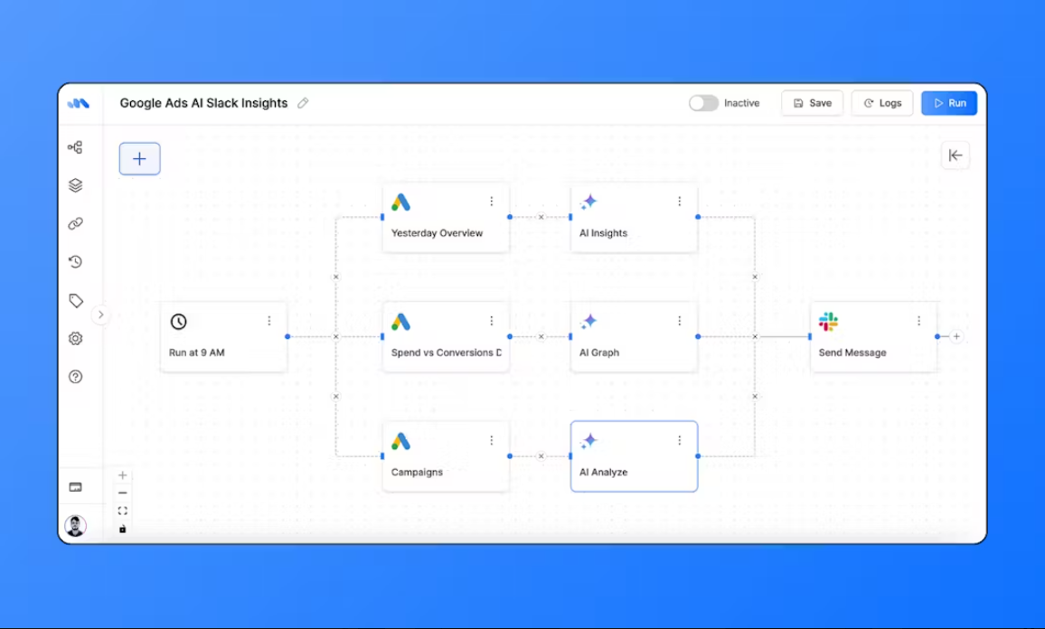The height and width of the screenshot is (629, 1045).
Task: Open the history clock icon in sidebar
Action: [x=75, y=262]
